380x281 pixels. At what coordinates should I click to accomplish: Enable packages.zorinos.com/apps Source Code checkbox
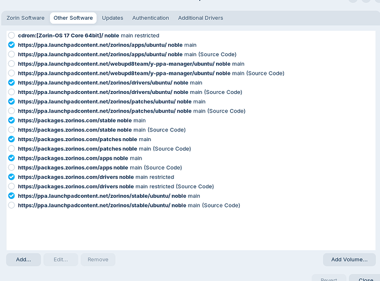pos(11,167)
